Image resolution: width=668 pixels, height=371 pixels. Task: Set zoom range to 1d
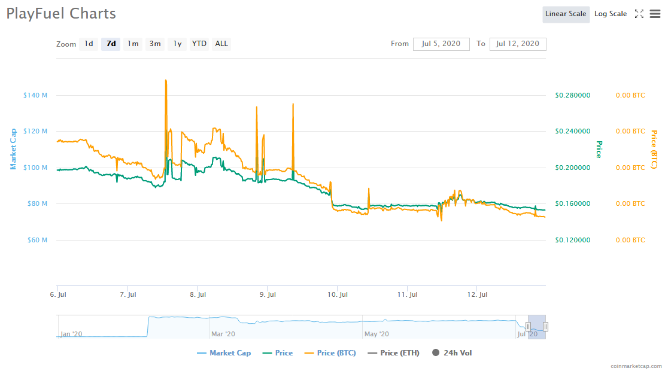pos(89,44)
